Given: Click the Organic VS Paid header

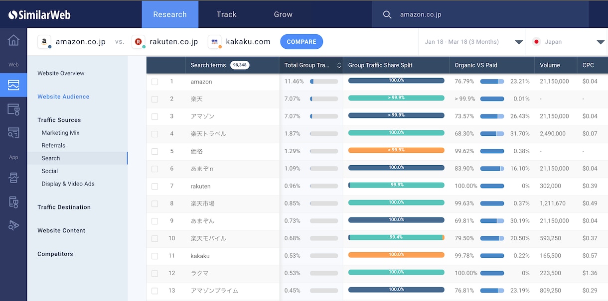Looking at the screenshot, I should coord(476,65).
